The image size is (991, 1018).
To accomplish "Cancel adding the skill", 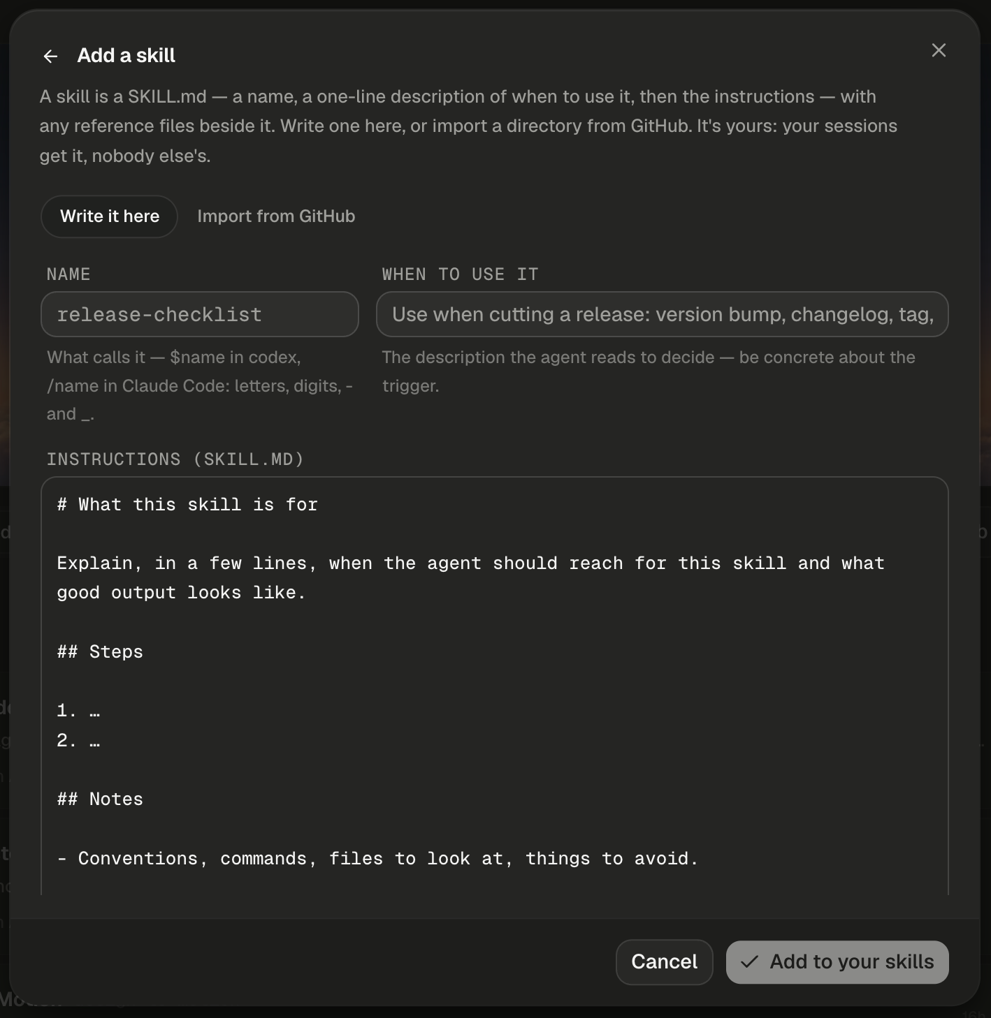I will (x=665, y=962).
